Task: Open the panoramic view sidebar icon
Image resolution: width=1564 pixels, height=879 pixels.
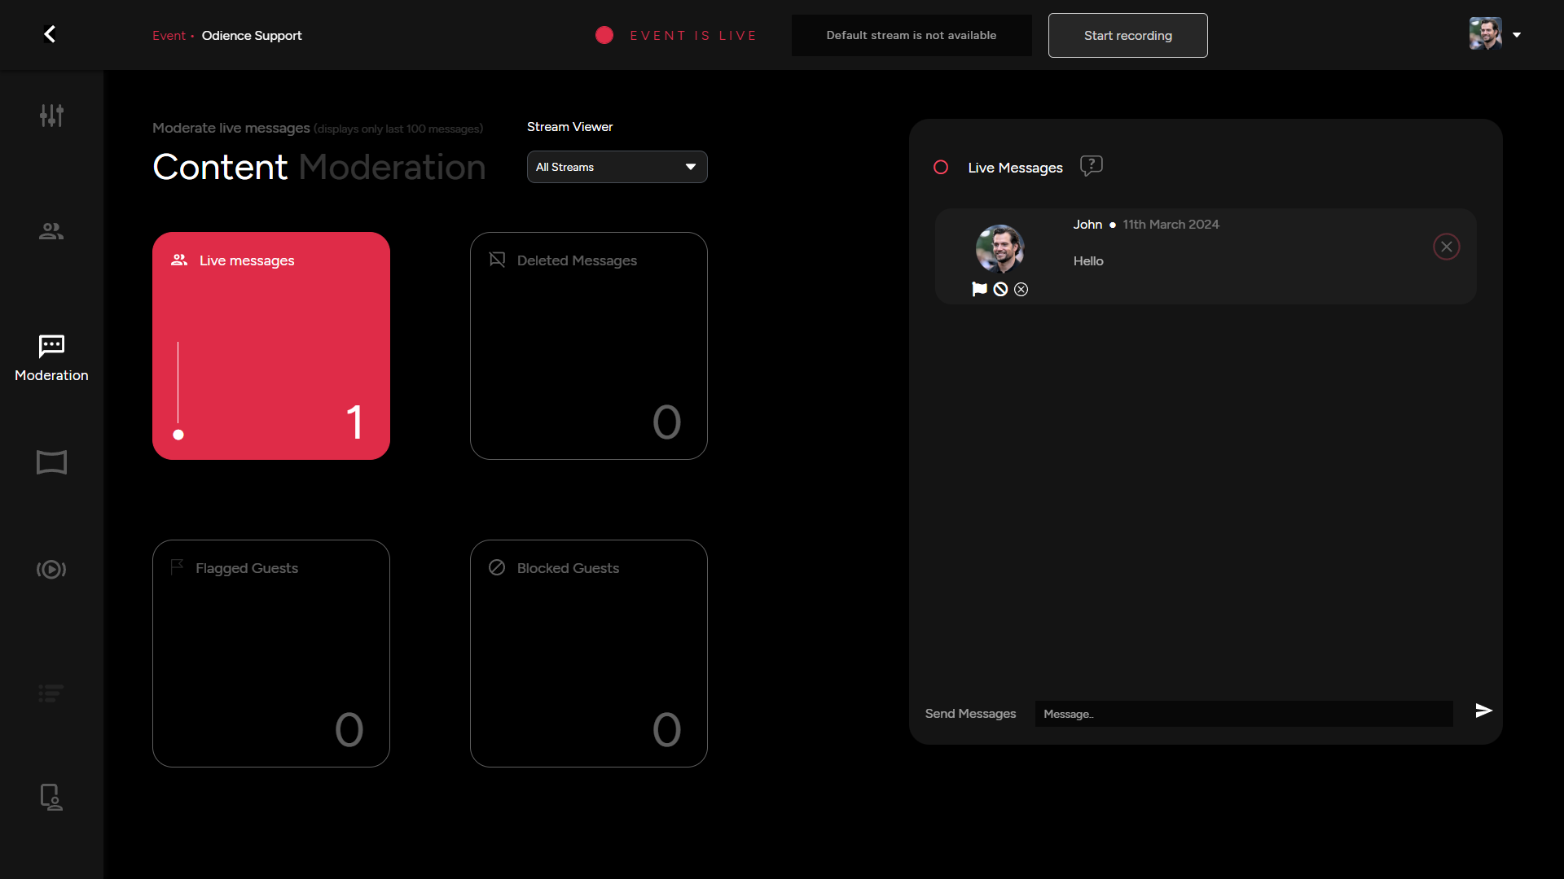Action: [51, 462]
